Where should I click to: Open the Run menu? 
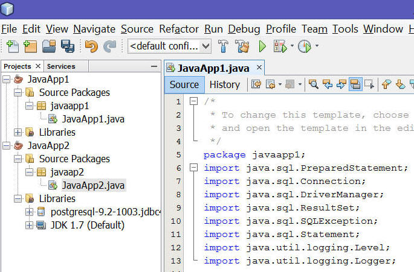tap(213, 29)
